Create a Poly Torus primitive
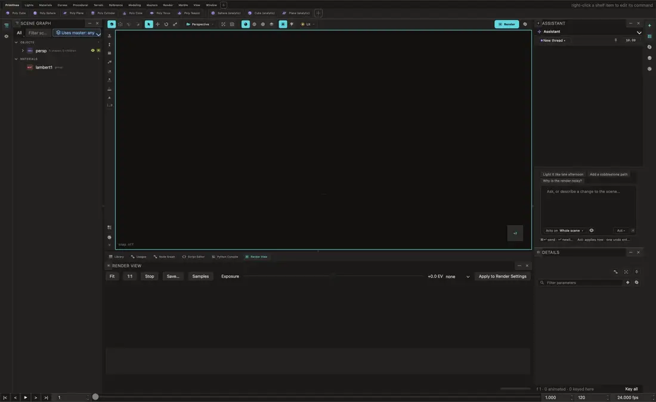Screen dimensions: 656x402 click(160, 13)
